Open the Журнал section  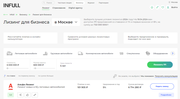tap(91, 3)
